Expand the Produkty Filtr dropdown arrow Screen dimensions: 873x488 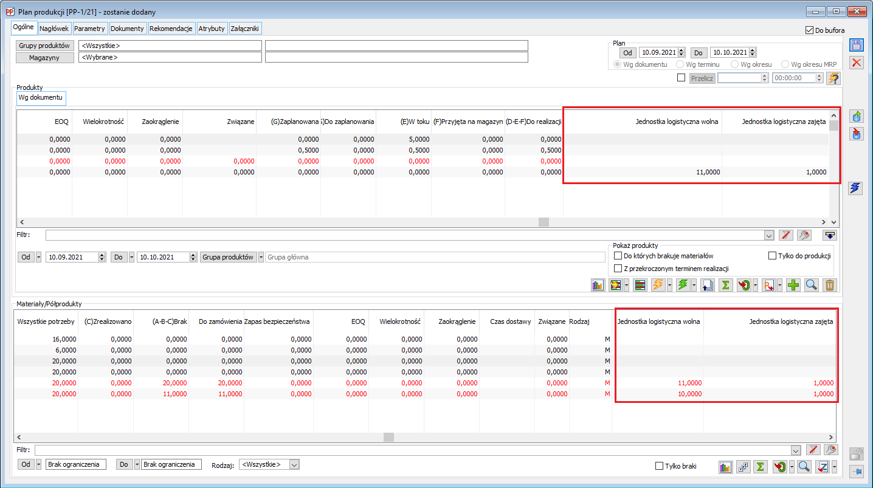(x=769, y=235)
